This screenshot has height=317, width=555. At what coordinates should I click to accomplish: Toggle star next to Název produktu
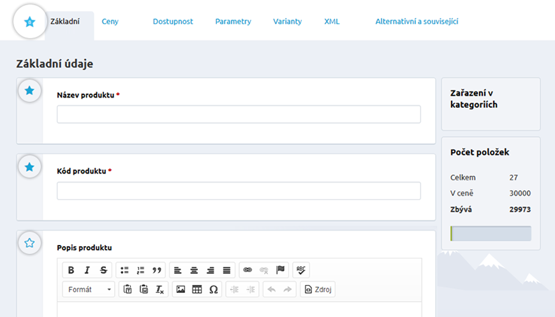pyautogui.click(x=29, y=91)
